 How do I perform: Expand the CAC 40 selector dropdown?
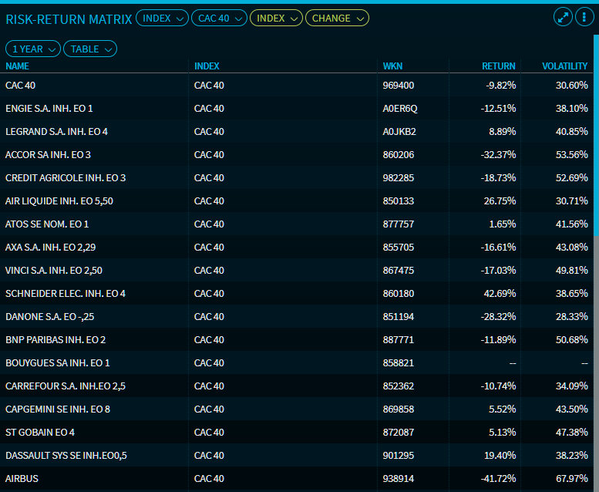tap(219, 18)
